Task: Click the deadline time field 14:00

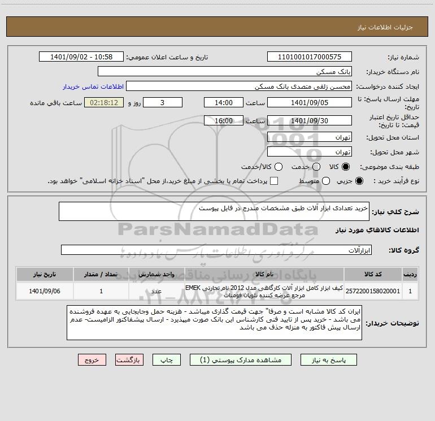Action: pos(224,102)
